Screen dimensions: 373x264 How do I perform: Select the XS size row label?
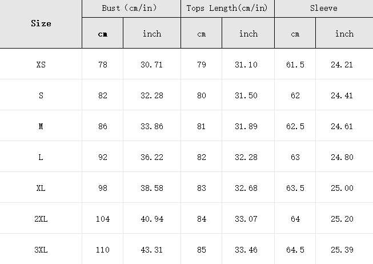point(41,65)
